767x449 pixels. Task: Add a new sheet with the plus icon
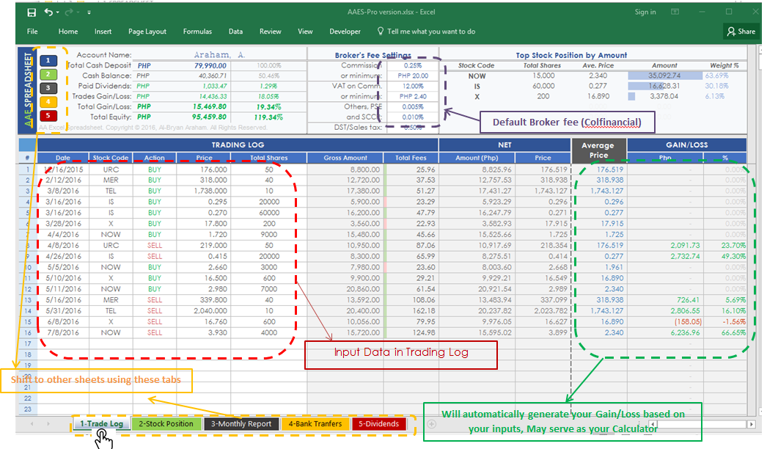[x=431, y=424]
